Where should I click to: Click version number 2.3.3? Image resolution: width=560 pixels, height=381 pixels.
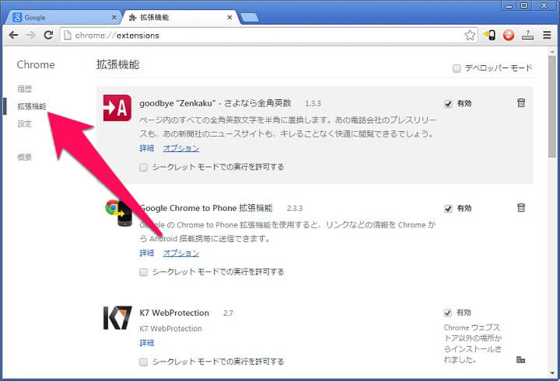click(x=295, y=209)
